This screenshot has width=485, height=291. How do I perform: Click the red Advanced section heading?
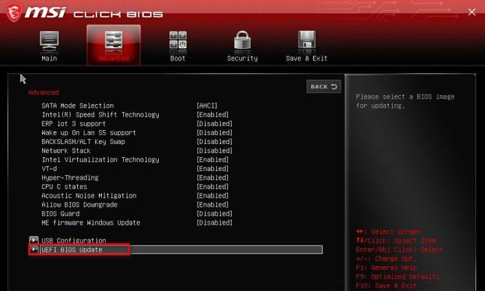[43, 92]
